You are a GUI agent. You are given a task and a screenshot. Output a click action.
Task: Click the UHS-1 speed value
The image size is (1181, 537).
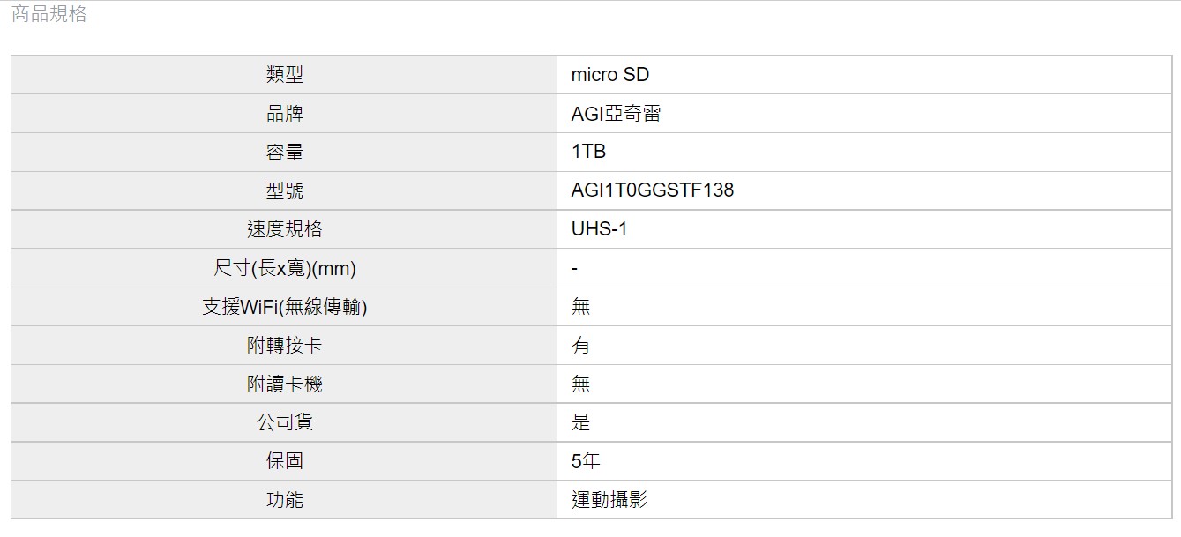tap(599, 229)
